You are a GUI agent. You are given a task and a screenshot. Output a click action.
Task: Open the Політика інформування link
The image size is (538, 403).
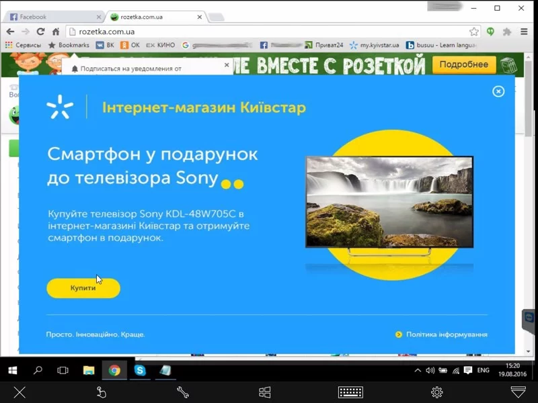(442, 334)
